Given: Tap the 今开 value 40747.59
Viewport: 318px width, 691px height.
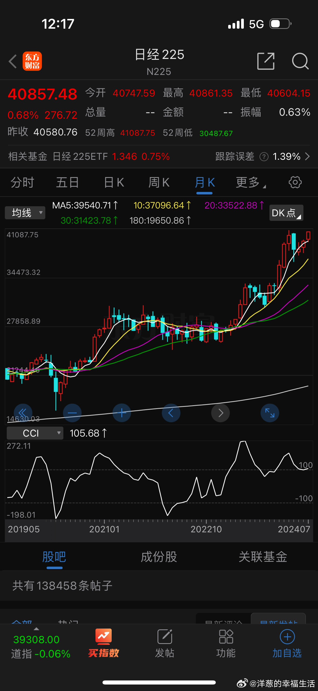Looking at the screenshot, I should (x=134, y=93).
